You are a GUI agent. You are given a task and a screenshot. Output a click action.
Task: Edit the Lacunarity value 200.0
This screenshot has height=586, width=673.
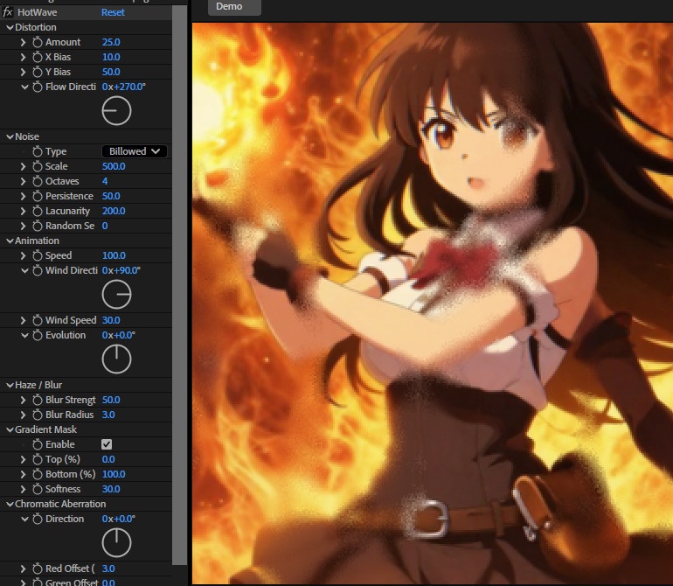[x=114, y=211]
